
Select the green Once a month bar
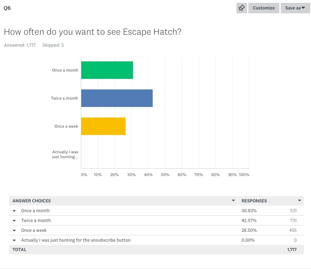[x=107, y=70]
